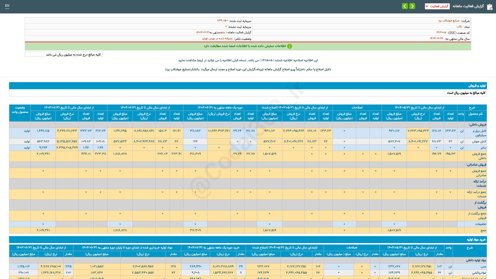The width and height of the screenshot is (496, 279).
Task: Click the green info circle icon
Action: (x=290, y=46)
